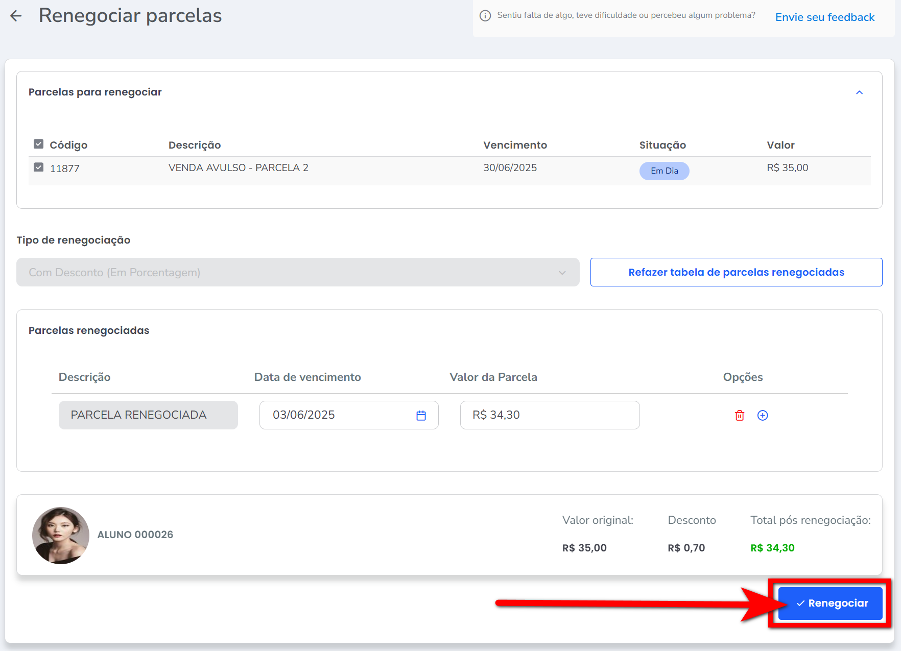901x651 pixels.
Task: Click the 'Situação' column header
Action: (662, 145)
